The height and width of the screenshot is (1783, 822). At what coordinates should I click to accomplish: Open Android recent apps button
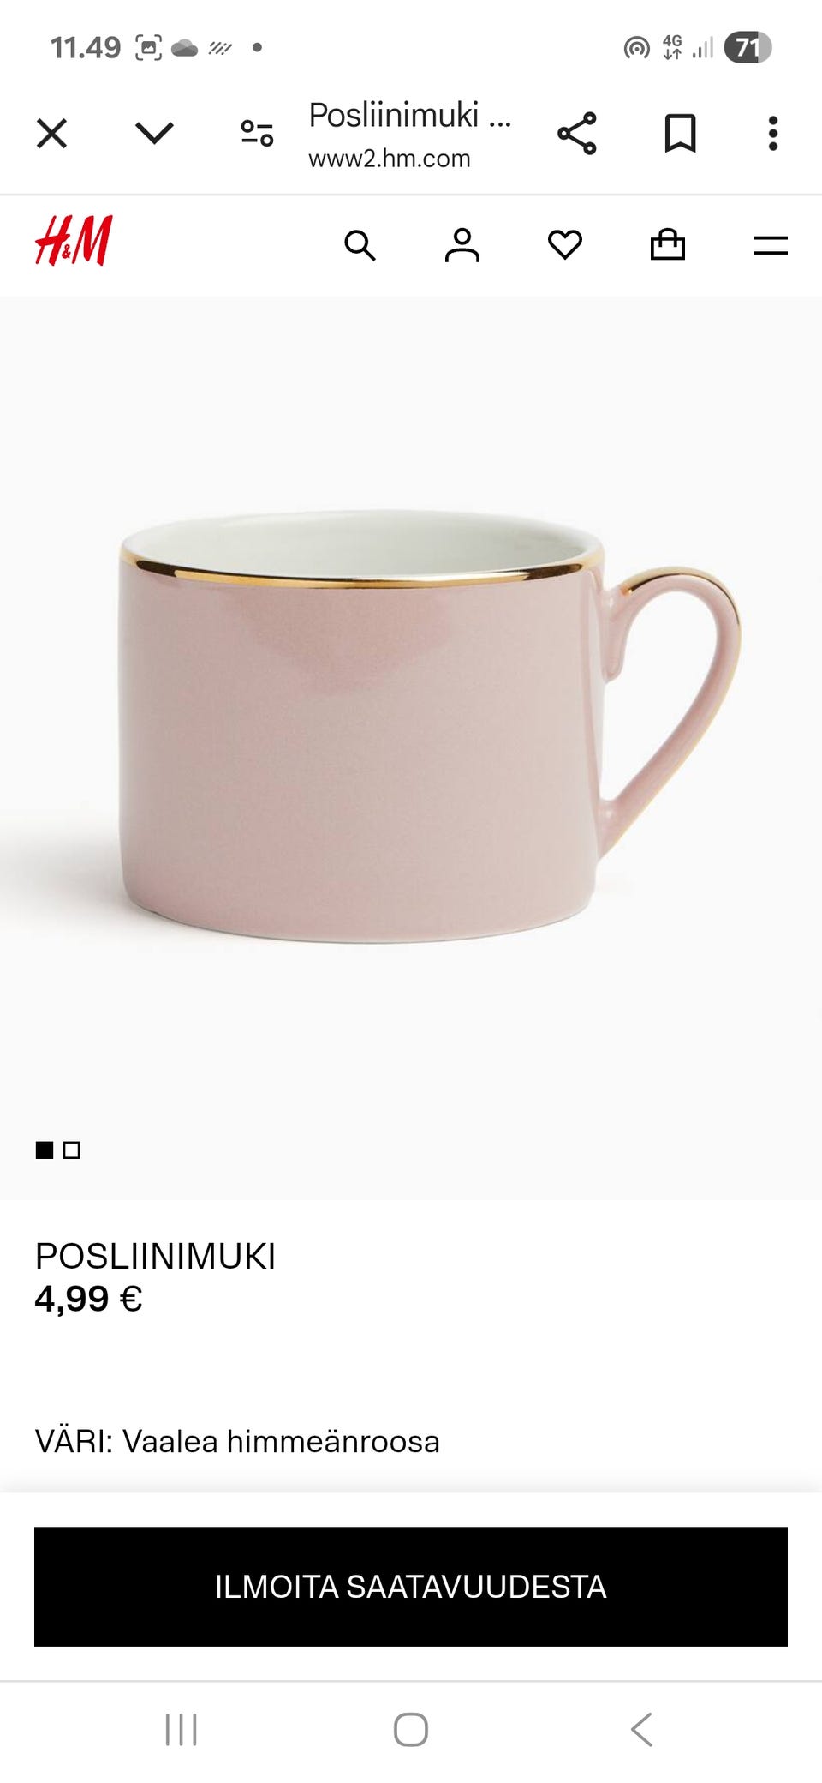[182, 1730]
